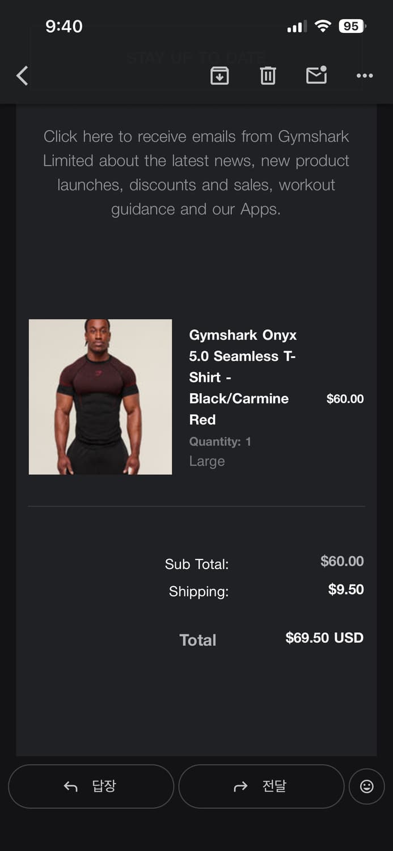393x851 pixels.
Task: Tap the $9.50 shipping cost
Action: click(x=346, y=589)
